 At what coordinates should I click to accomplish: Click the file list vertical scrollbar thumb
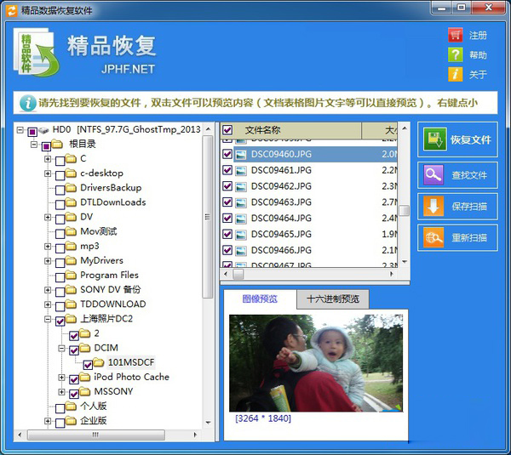pos(404,210)
